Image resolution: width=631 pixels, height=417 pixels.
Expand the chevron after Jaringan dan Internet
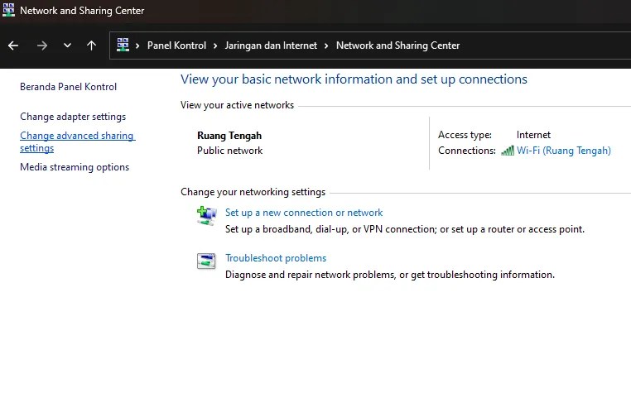pyautogui.click(x=326, y=46)
